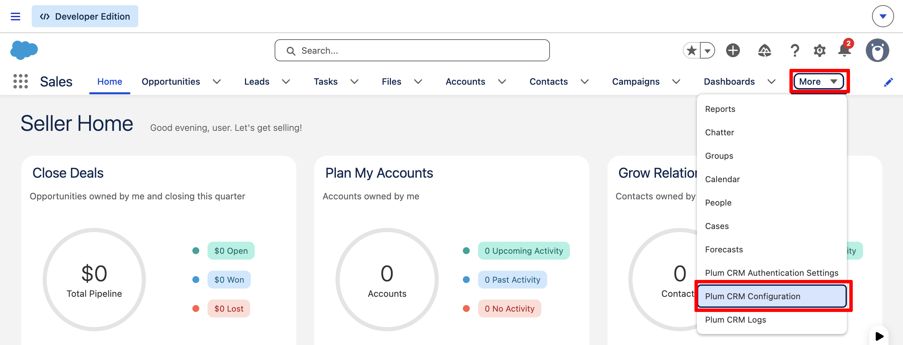Click the Salesforce cloud logo
Screen dimensions: 903x345
point(24,50)
